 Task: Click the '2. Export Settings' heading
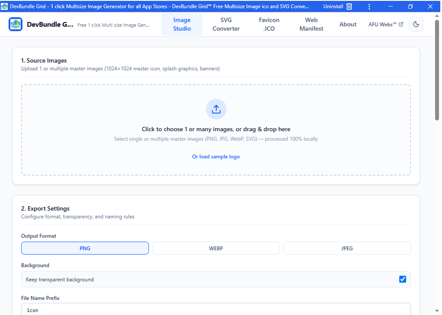click(45, 209)
